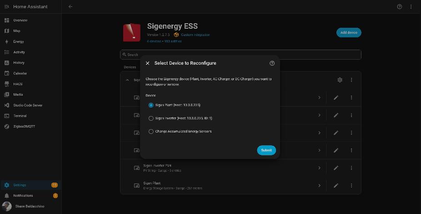Open the Sigen Inverter PV4 device row
This screenshot has height=214, width=421.
241,168
